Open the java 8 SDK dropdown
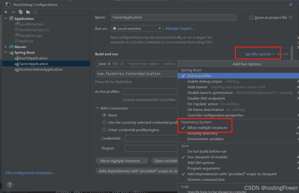The height and width of the screenshot is (193, 299). [x=136, y=63]
